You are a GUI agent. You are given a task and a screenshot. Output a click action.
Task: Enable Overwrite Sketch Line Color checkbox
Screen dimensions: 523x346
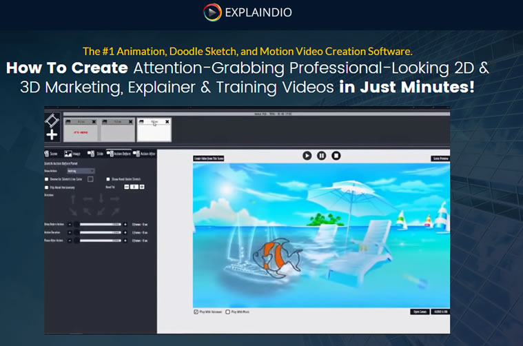[x=46, y=179]
